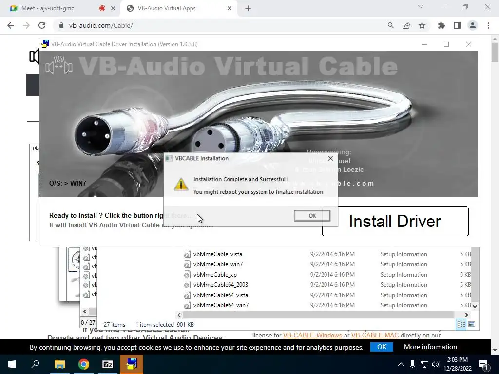499x374 pixels.
Task: Click the vbMmeCable_xp setup file icon
Action: click(x=187, y=275)
